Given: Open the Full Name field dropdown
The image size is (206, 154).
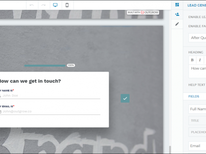Looking at the screenshot, I should point(197,109).
